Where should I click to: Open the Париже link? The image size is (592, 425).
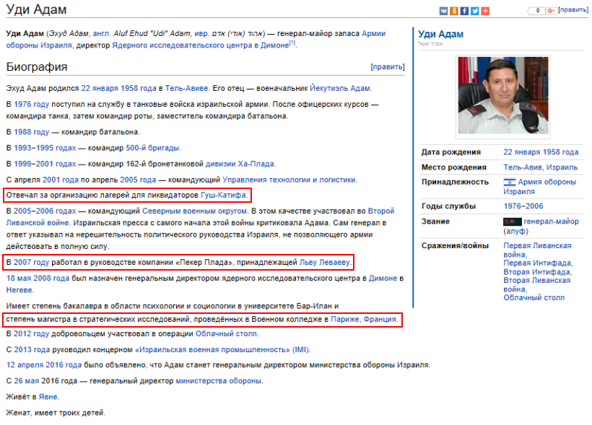coord(345,320)
